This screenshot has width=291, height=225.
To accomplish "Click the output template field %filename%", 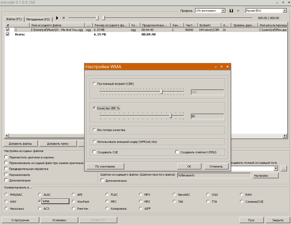I will [214, 175].
